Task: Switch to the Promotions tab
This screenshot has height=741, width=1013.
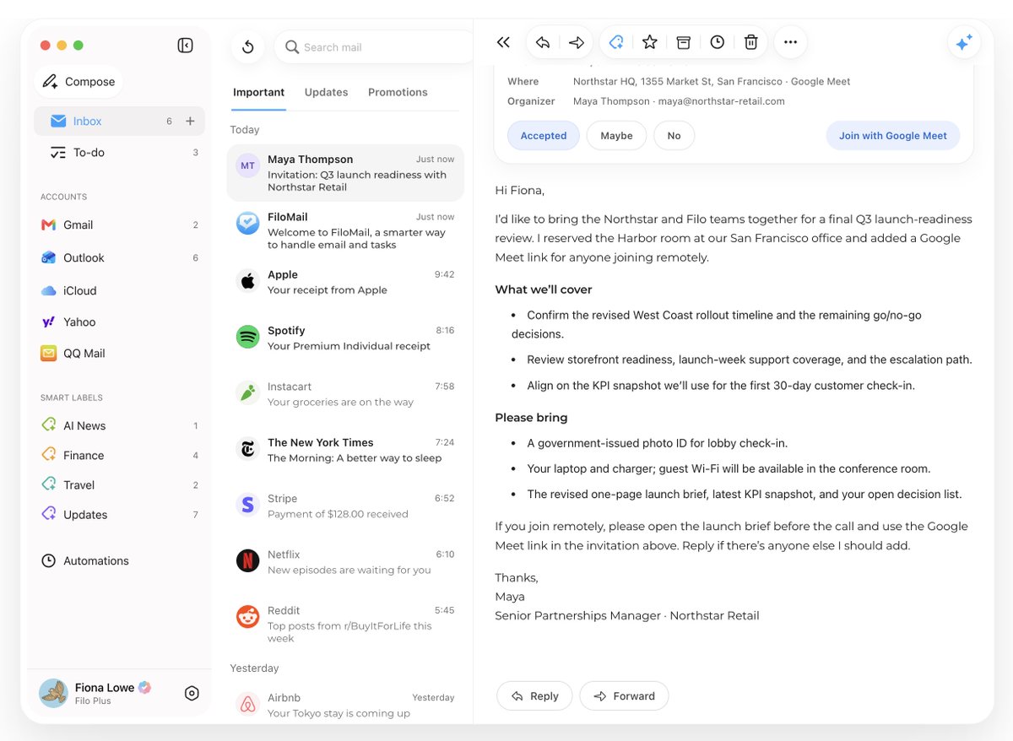Action: [x=398, y=93]
